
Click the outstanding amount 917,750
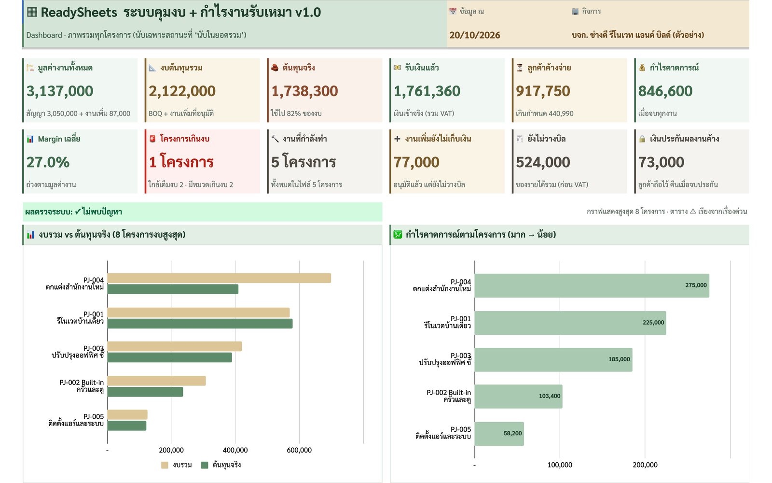[x=543, y=91]
